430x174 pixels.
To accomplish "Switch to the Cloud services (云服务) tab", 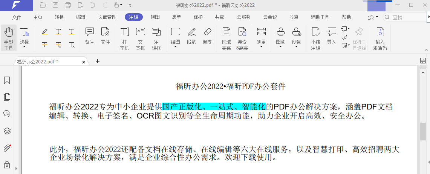I will [243, 17].
